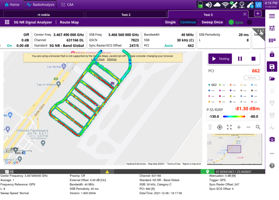This screenshot has width=279, height=200.
Task: Switch to the Test 2 tab
Action: coord(126,15)
